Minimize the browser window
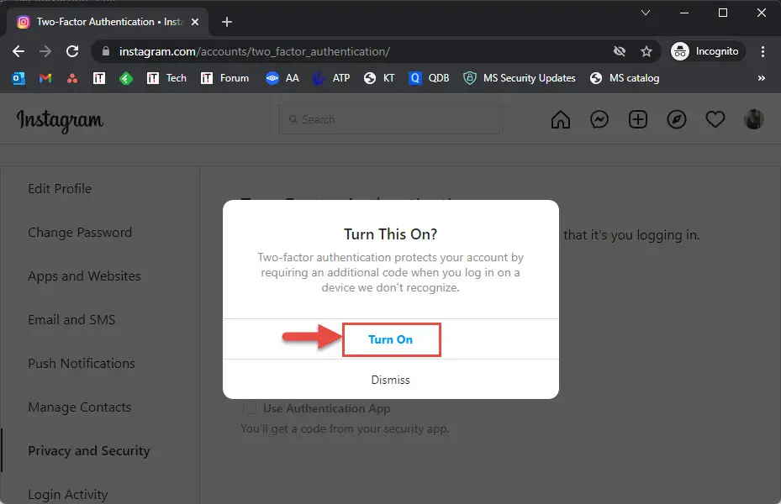 click(x=684, y=13)
